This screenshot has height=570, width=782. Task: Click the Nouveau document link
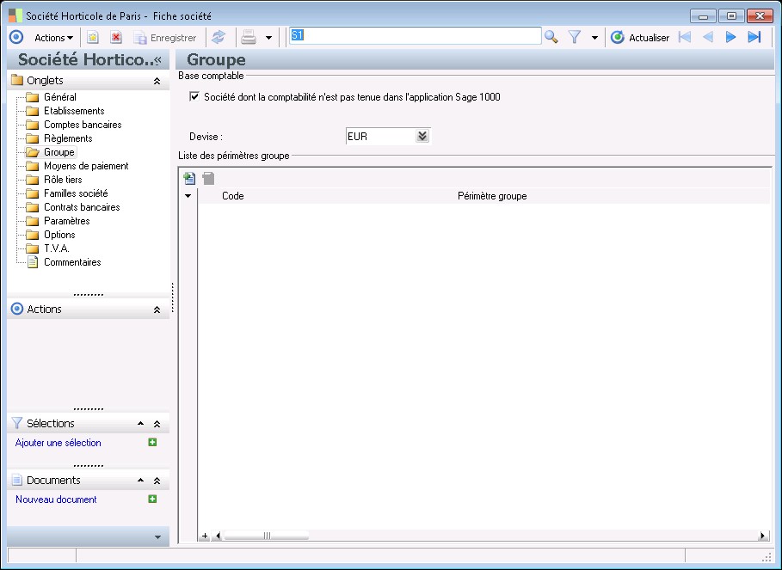[x=56, y=500]
